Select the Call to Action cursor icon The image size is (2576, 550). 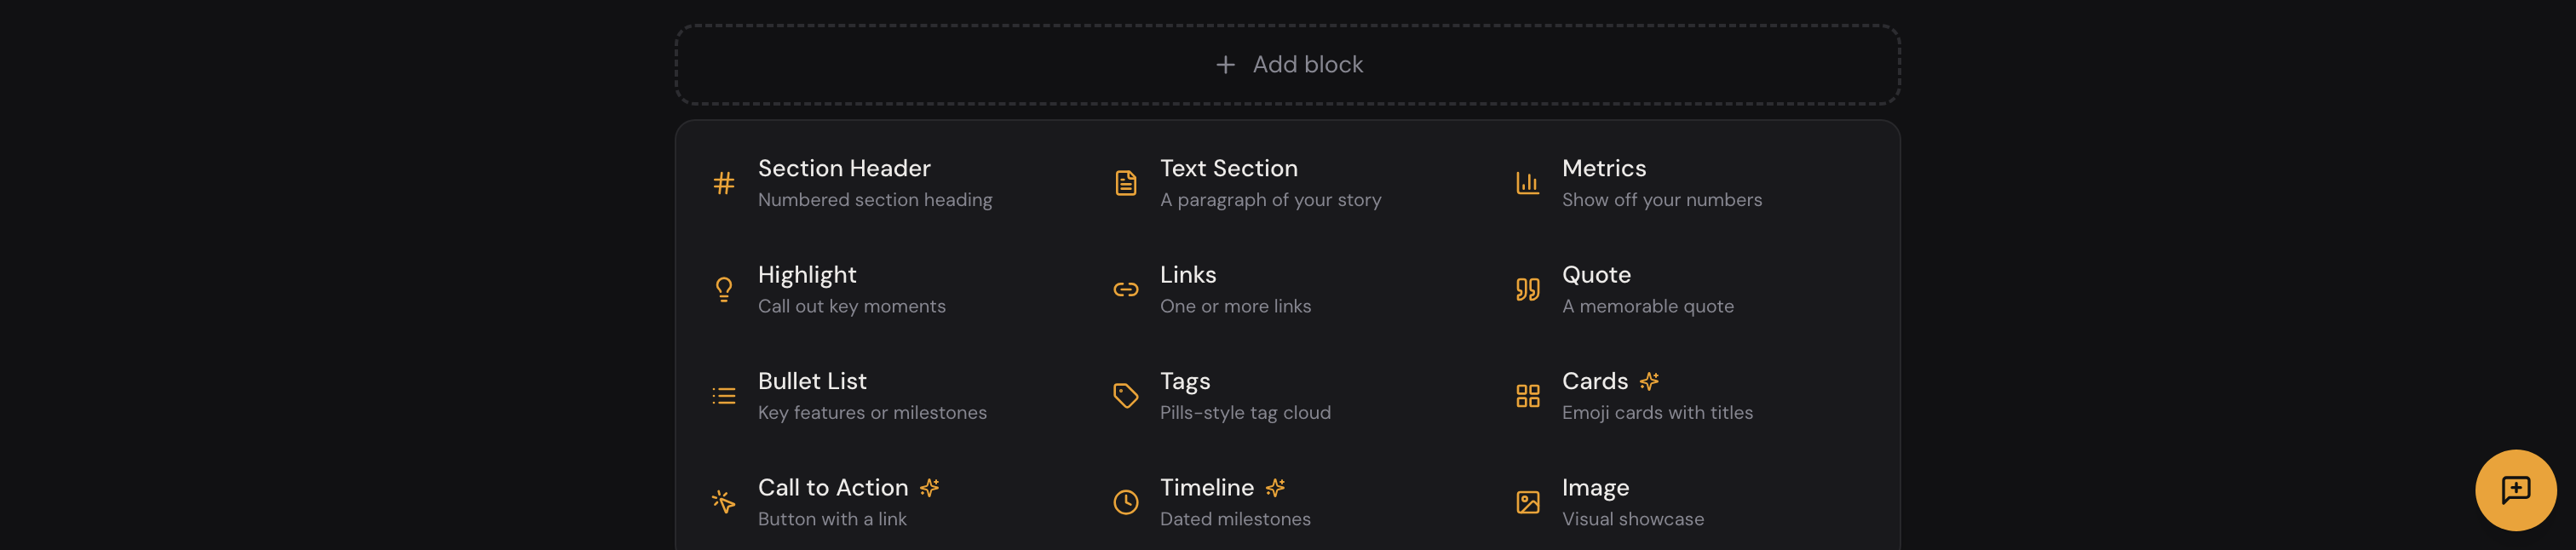tap(722, 502)
